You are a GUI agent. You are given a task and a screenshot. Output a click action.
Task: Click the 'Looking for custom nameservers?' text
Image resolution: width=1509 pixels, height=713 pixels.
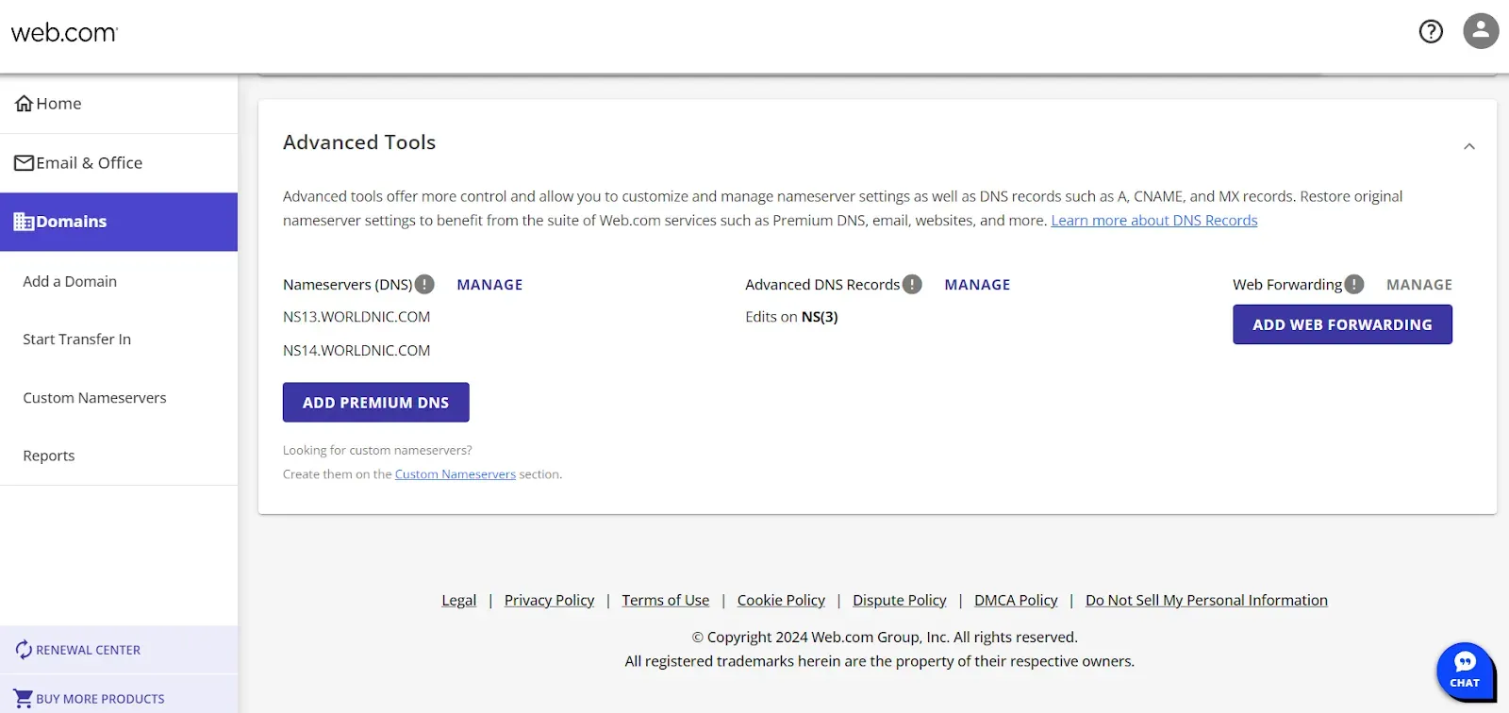377,451
